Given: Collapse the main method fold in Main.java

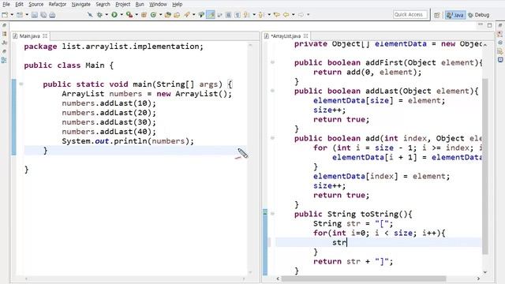Looking at the screenshot, I should click(21, 84).
